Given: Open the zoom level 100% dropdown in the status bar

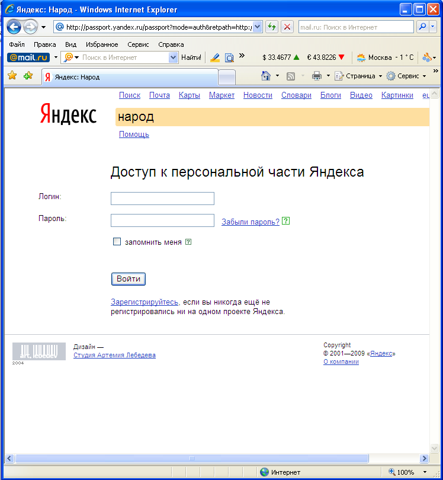Looking at the screenshot, I should click(425, 472).
